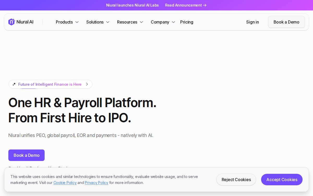Click the sparkle icon in the Future of Intelligent Finance pill

[x=14, y=84]
